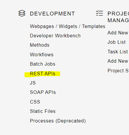
Task: Open the highlighted REST APIs link
Action: 43,73
